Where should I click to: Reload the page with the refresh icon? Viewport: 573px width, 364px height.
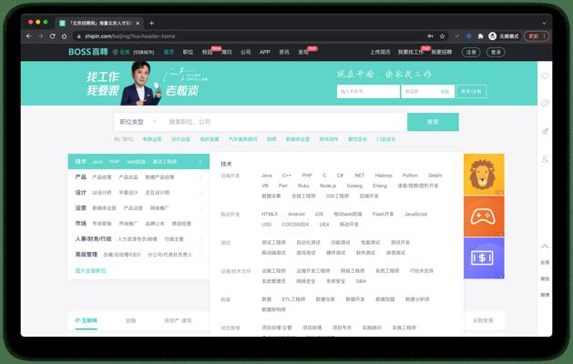tap(54, 36)
